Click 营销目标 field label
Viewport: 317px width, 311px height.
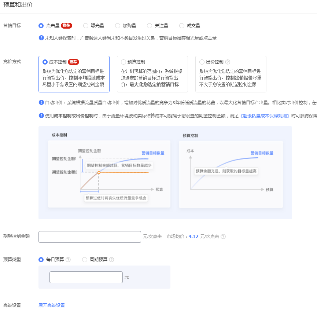(12, 26)
